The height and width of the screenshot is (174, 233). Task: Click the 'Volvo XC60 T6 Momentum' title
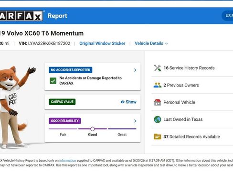coord(45,33)
